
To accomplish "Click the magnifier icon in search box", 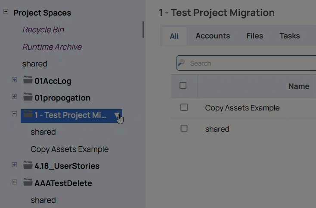I will 182,63.
